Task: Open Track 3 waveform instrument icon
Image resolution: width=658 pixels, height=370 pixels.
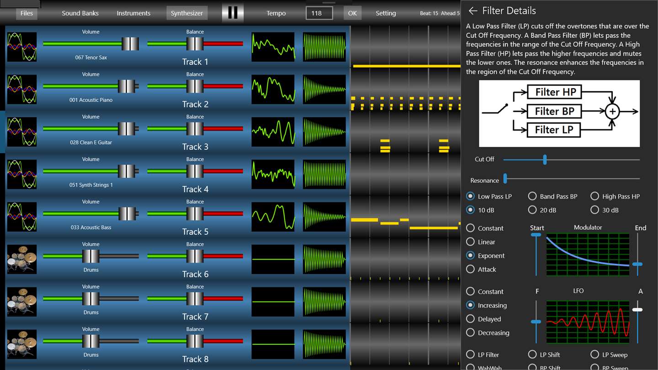Action: click(x=22, y=132)
